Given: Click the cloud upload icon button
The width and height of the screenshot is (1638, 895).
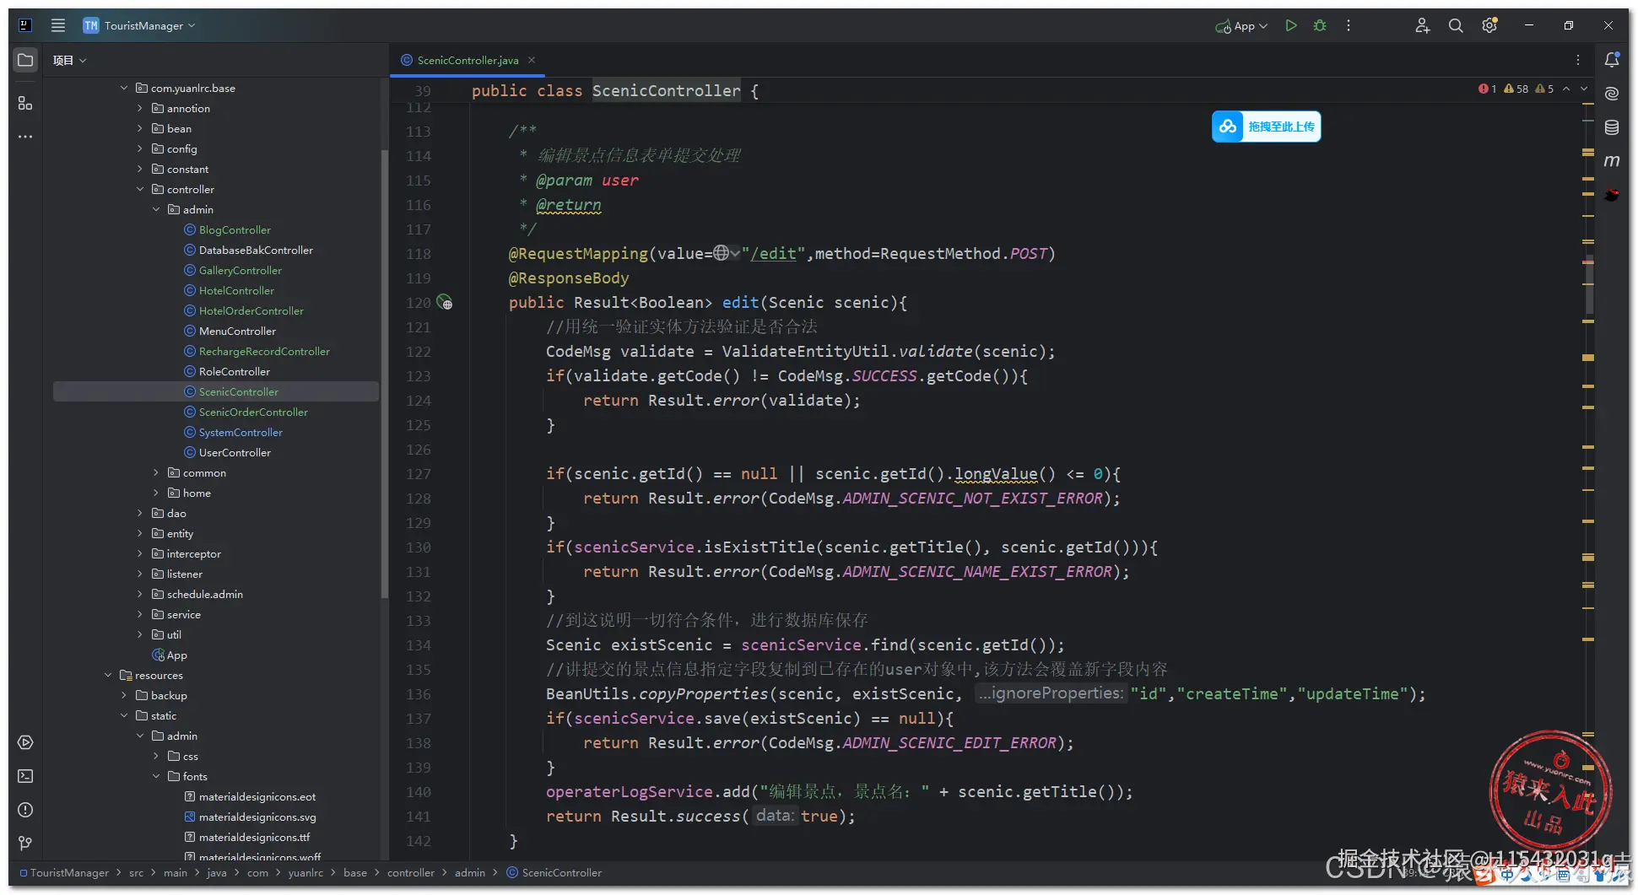Looking at the screenshot, I should pos(1228,127).
